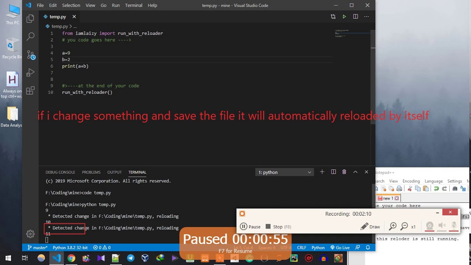Viewport: 471px width, 265px height.
Task: Open the View menu in VS Code
Action: tap(91, 5)
